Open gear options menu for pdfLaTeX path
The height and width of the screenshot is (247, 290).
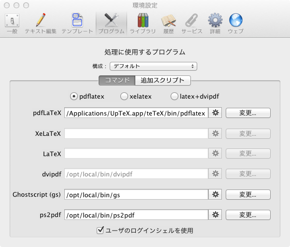(x=215, y=113)
